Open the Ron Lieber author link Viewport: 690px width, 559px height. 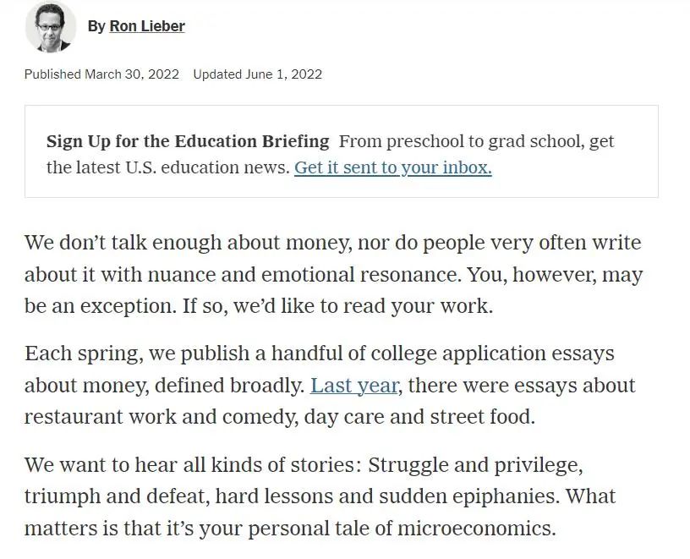tap(147, 26)
